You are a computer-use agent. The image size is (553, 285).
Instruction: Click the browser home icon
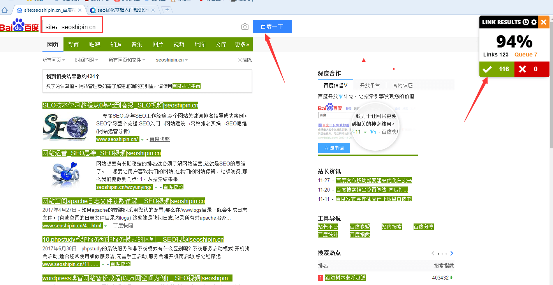[5, 10]
